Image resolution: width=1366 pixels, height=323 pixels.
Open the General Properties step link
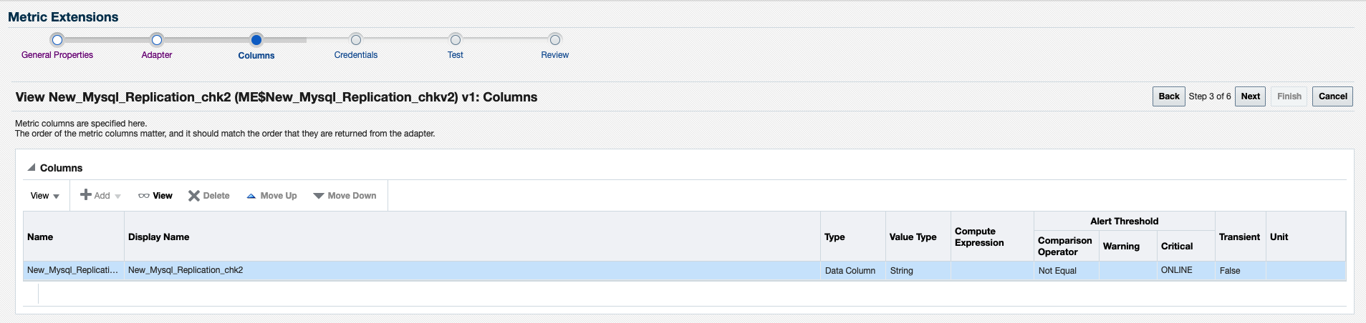[x=57, y=55]
